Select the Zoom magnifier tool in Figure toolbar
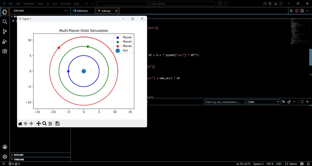Viewport: 312px width, 166px height. click(x=44, y=124)
